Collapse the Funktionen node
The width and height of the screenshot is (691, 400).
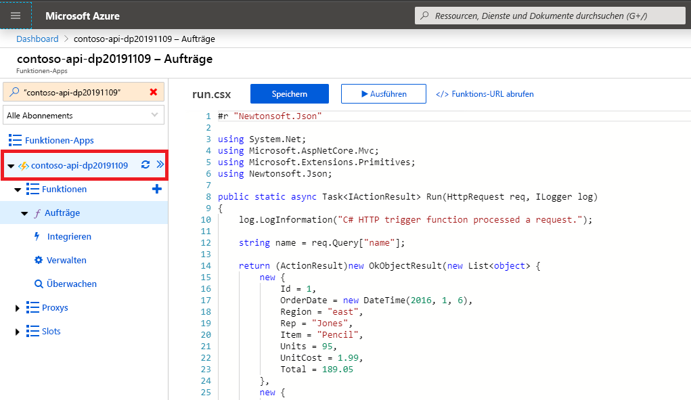coord(19,189)
